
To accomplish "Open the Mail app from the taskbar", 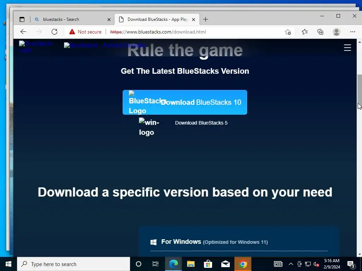I will point(225,264).
